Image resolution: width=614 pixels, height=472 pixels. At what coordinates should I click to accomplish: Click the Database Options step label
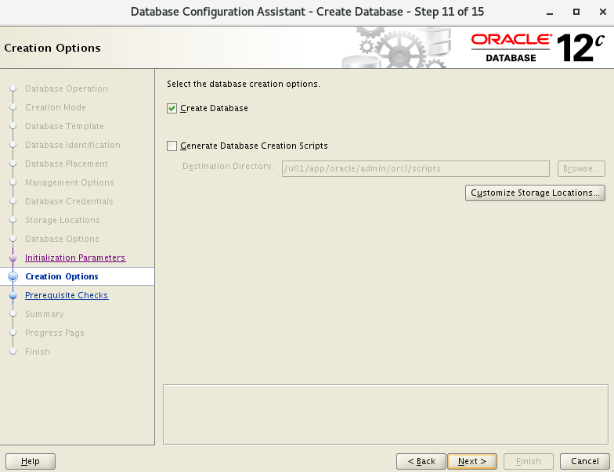click(x=62, y=239)
